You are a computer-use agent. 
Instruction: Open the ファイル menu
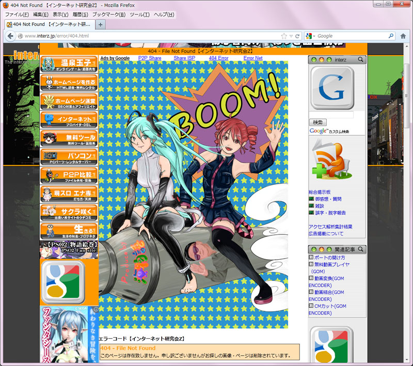coord(17,14)
